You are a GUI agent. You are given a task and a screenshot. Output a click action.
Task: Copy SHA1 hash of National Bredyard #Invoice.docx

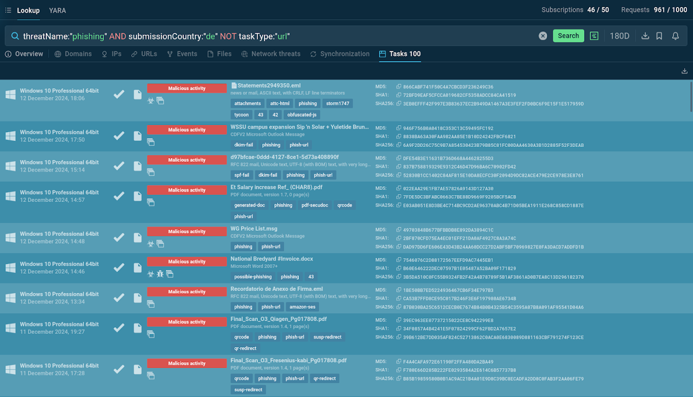pyautogui.click(x=399, y=268)
